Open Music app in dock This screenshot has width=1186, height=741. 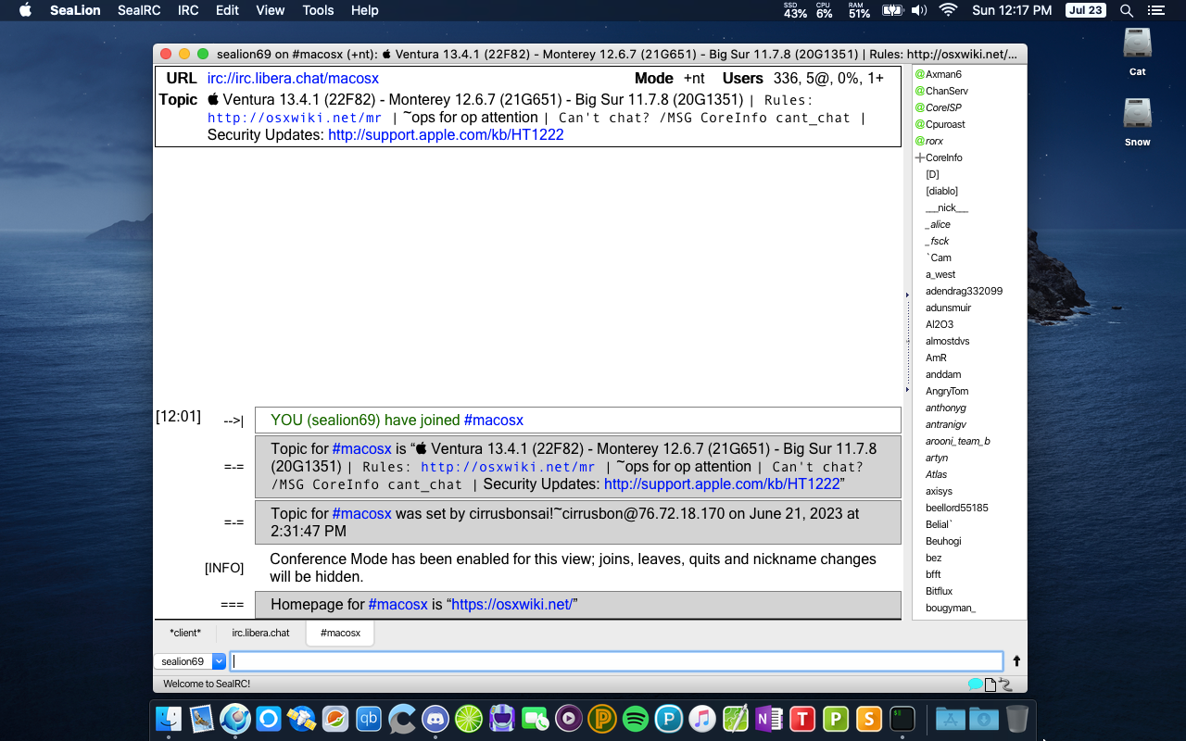(702, 718)
